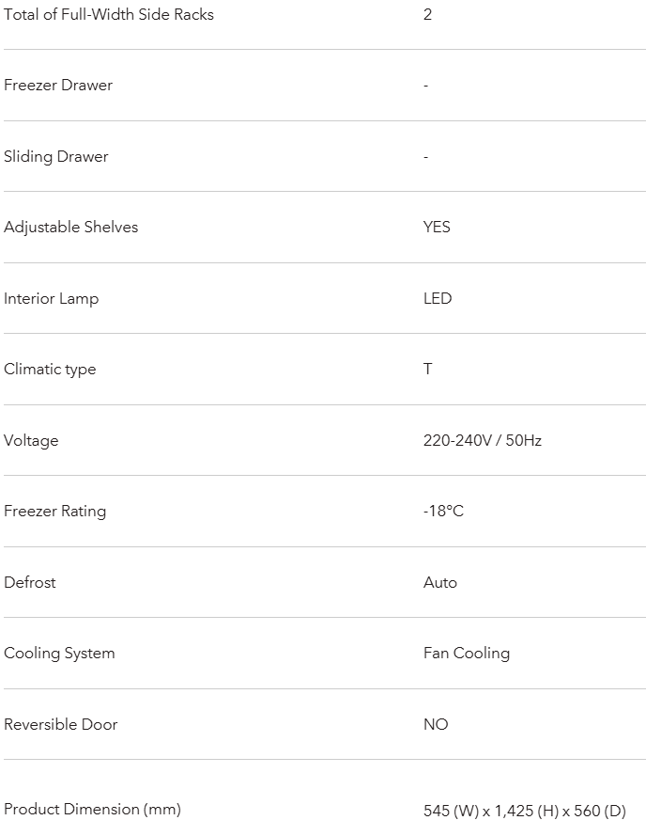
Task: Click the 'Cooling System' label
Action: coord(59,653)
